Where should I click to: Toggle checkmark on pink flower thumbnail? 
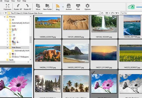pos(93,73)
